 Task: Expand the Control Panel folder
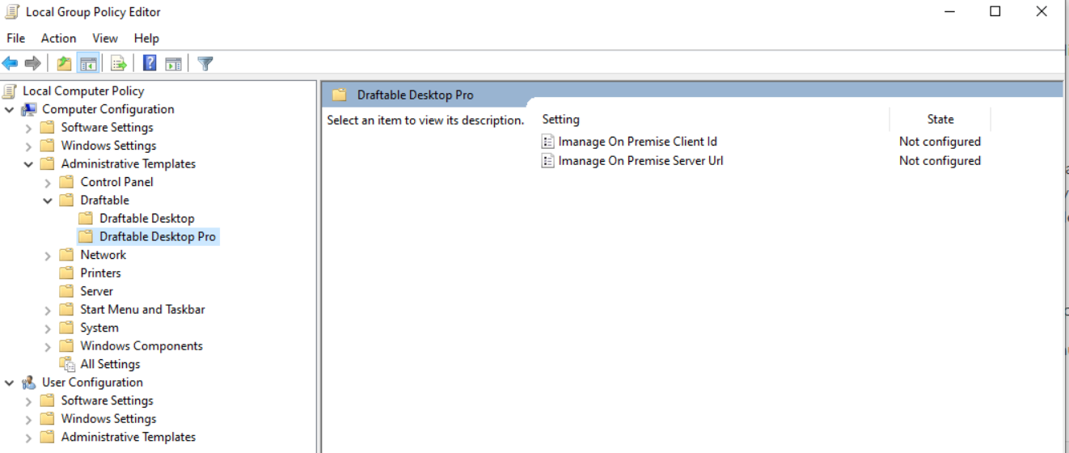[49, 182]
